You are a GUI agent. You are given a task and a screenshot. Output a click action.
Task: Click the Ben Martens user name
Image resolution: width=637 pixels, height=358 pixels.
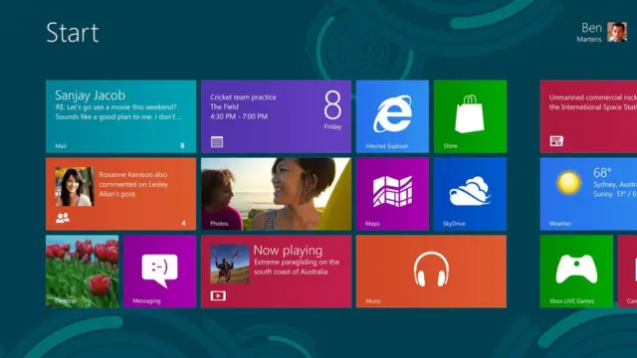coord(589,32)
